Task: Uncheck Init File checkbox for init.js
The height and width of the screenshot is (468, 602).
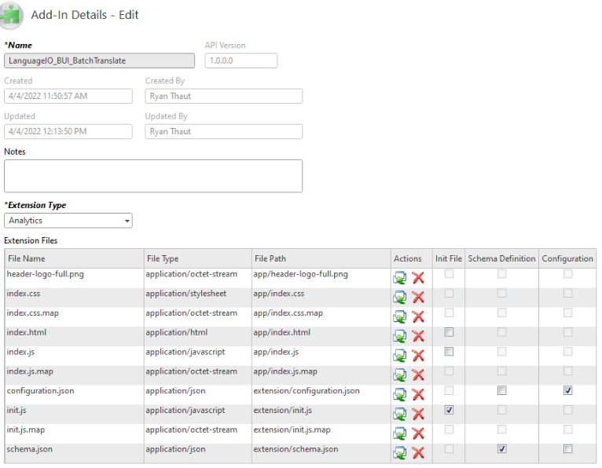Action: pyautogui.click(x=449, y=410)
